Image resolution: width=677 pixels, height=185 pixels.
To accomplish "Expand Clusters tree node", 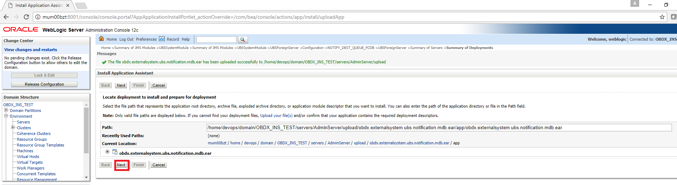I will tap(13, 127).
